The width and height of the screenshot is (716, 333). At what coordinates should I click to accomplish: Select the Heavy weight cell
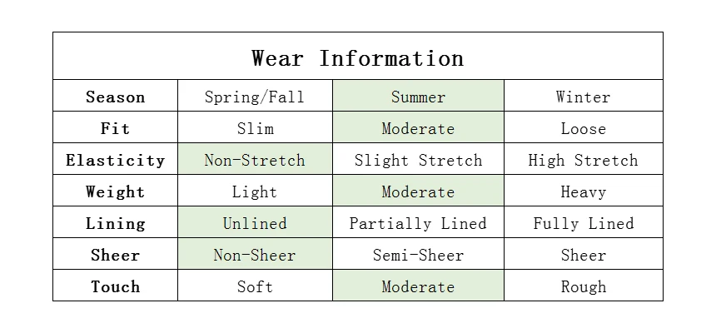[583, 190]
